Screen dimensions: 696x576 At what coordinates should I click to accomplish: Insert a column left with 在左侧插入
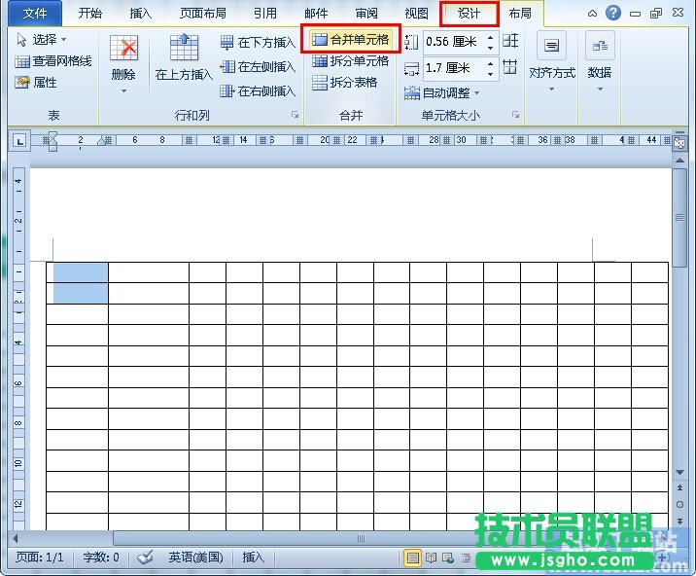pyautogui.click(x=258, y=67)
